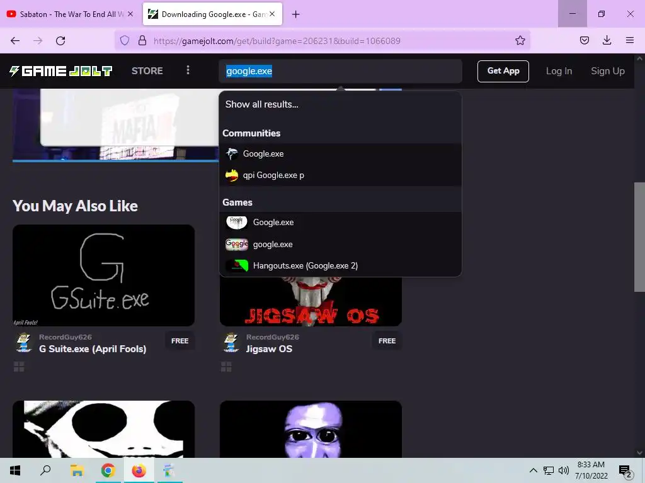Open the notification center
The image size is (645, 483).
[x=625, y=470]
